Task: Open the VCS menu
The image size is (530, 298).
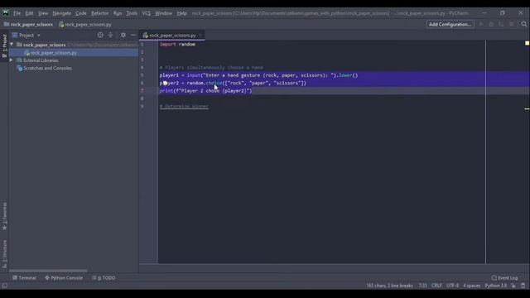Action: tap(147, 13)
